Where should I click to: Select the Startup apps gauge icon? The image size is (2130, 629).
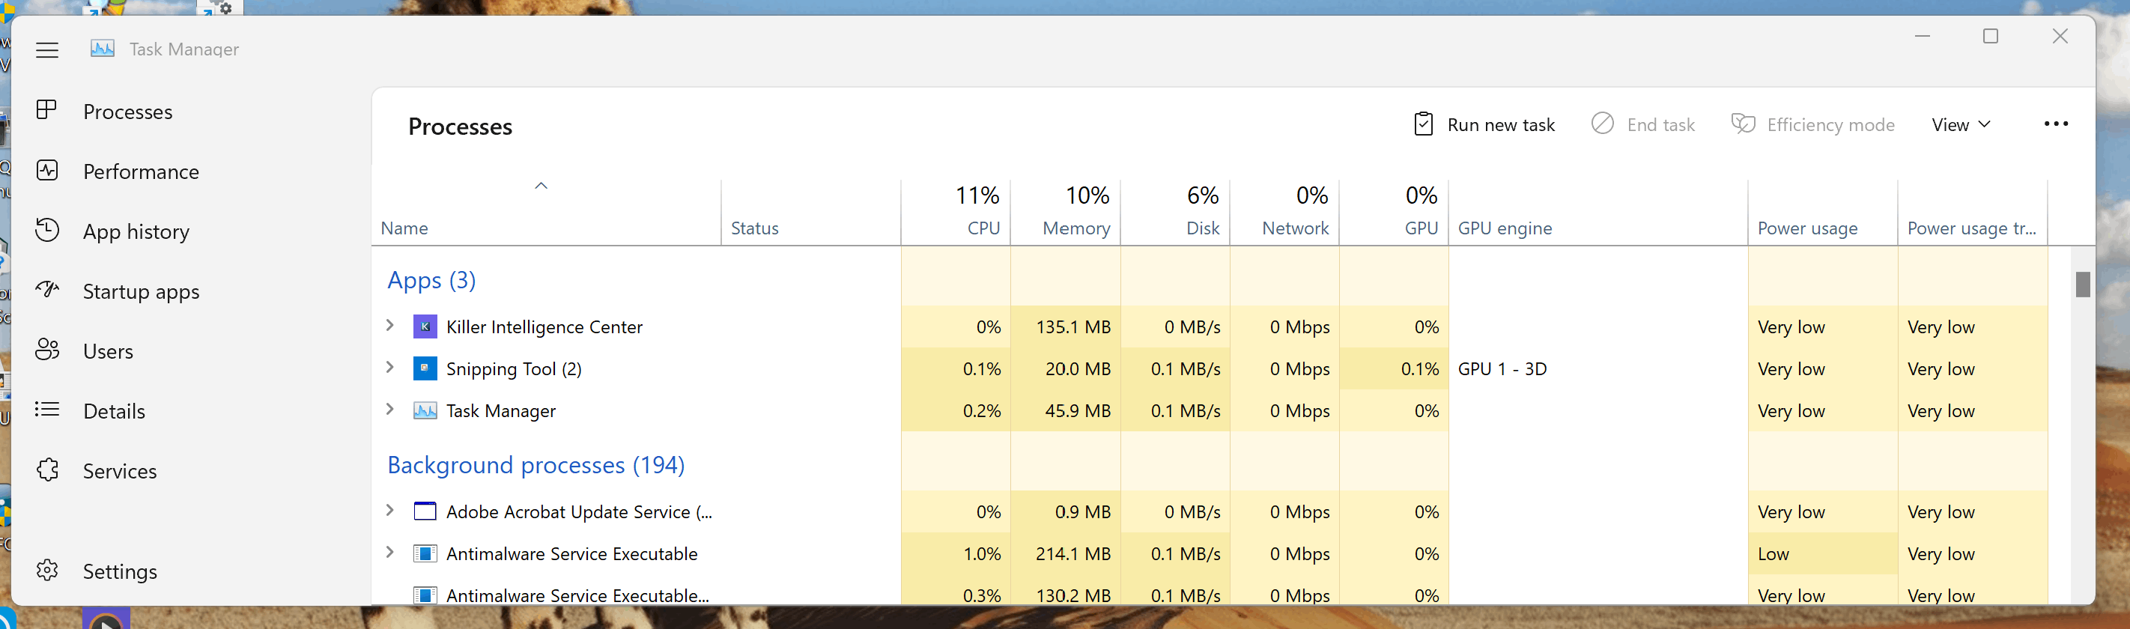(47, 290)
